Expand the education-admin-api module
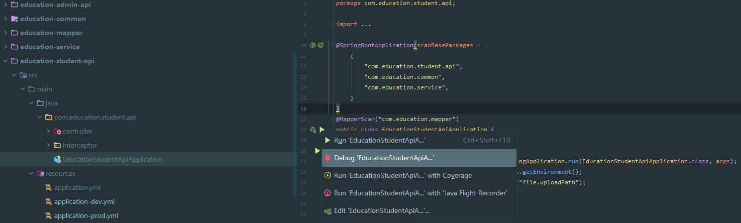Image resolution: width=741 pixels, height=223 pixels. 6,5
